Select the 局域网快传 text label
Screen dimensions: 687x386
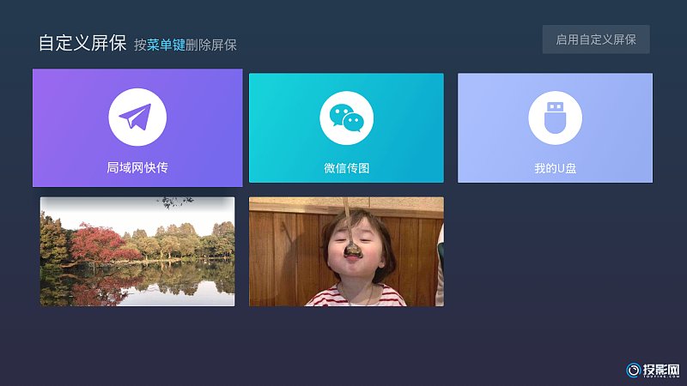(137, 167)
